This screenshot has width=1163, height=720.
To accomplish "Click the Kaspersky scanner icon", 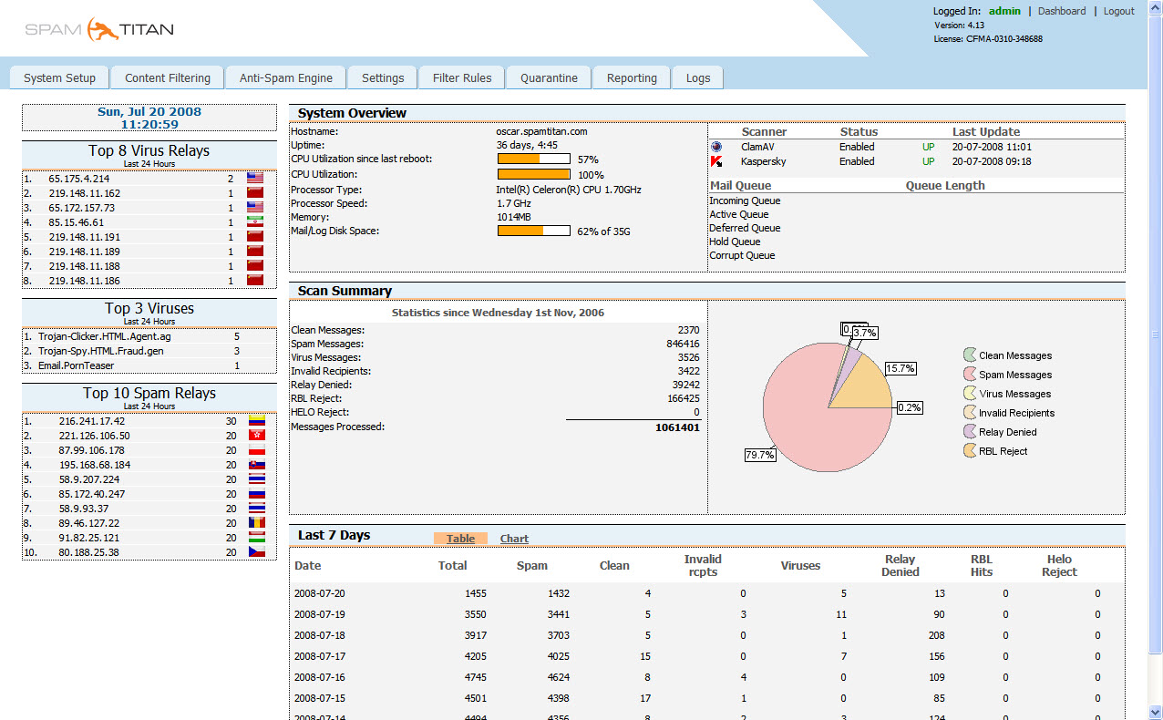I will pyautogui.click(x=716, y=161).
